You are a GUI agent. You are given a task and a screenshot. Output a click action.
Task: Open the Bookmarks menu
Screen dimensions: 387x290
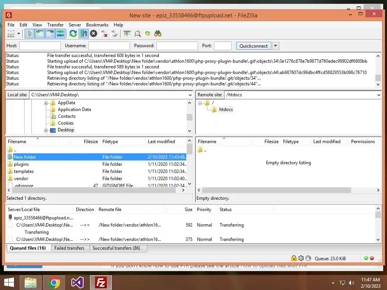97,25
